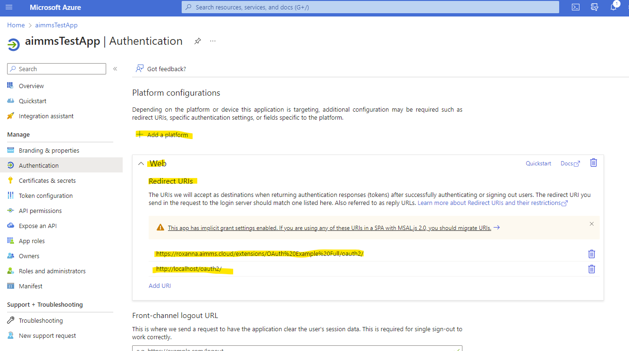The height and width of the screenshot is (351, 629).
Task: Click the Expose an API cloud icon
Action: point(10,226)
